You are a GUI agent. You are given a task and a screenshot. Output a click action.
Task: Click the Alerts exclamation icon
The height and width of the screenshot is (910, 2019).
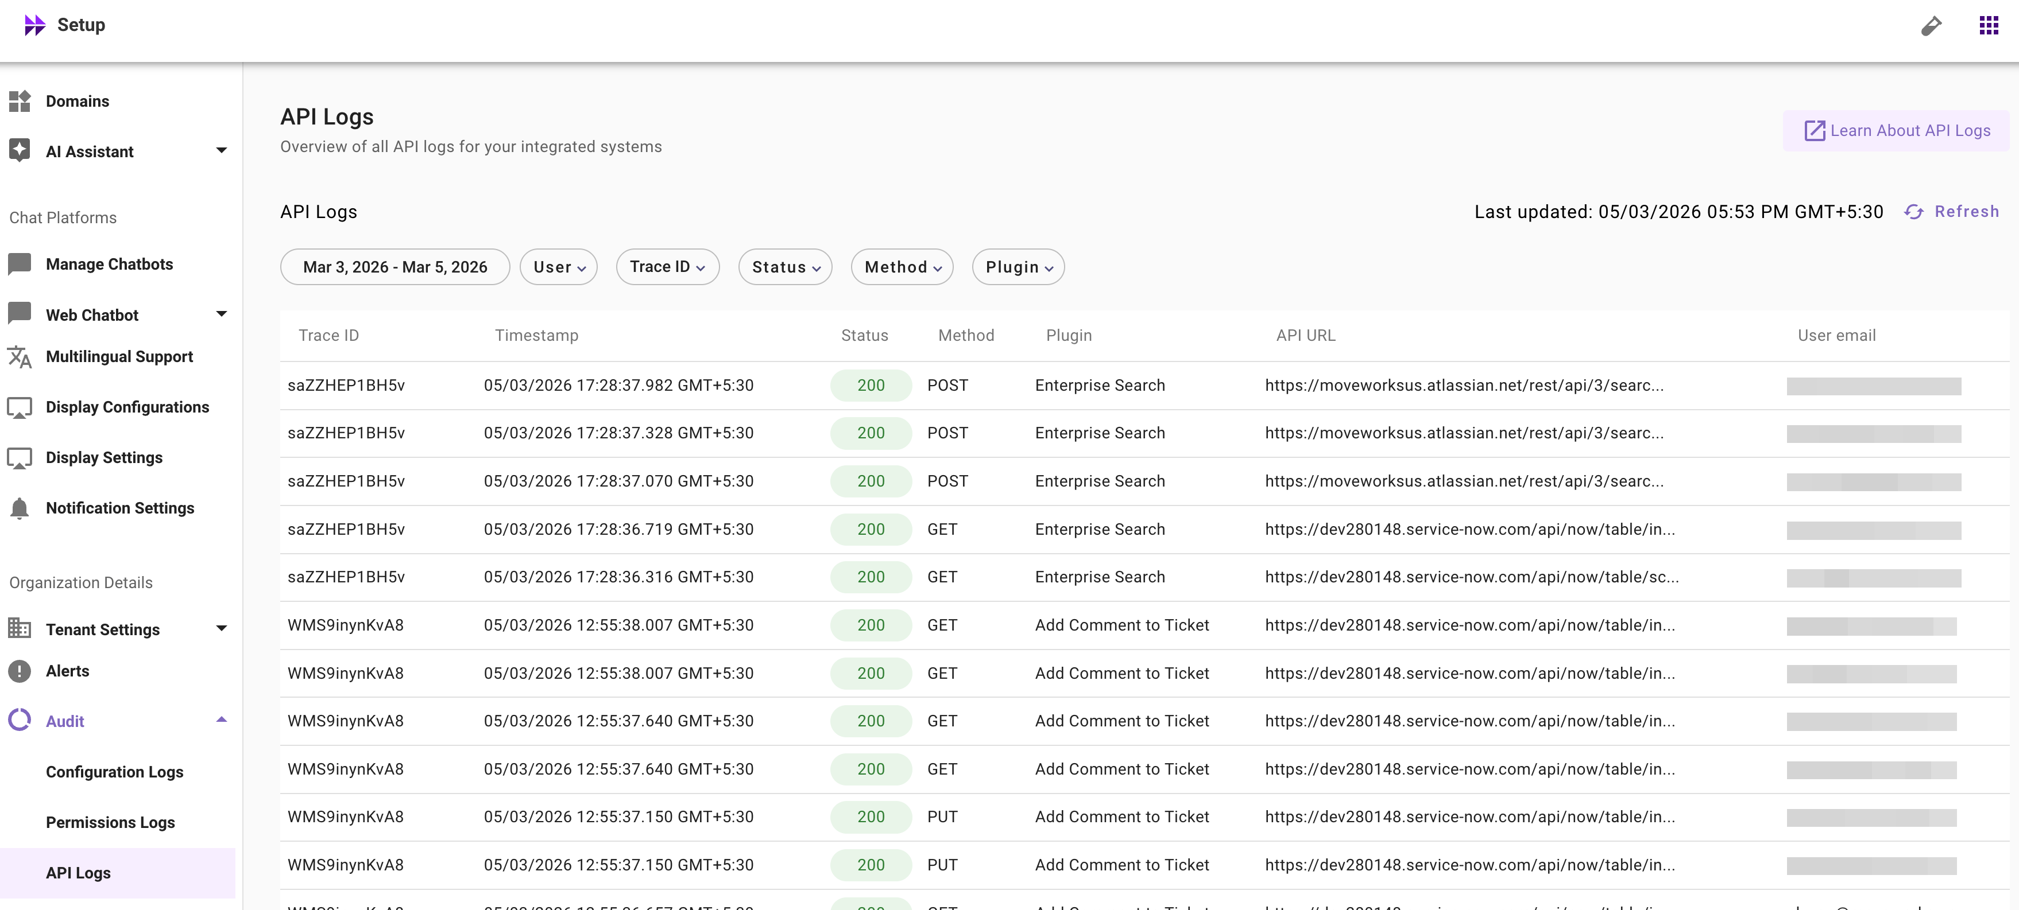pyautogui.click(x=20, y=671)
